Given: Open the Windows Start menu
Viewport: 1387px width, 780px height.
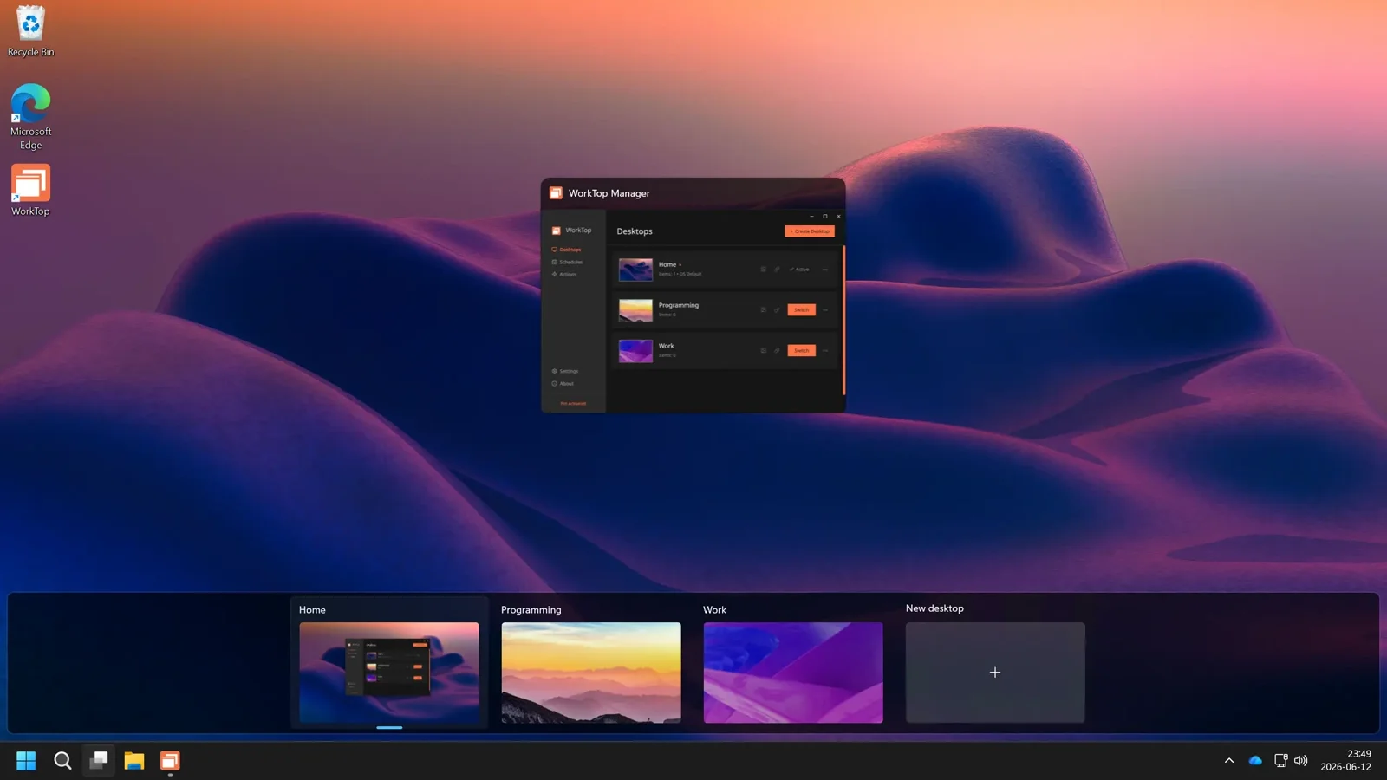Looking at the screenshot, I should (26, 761).
